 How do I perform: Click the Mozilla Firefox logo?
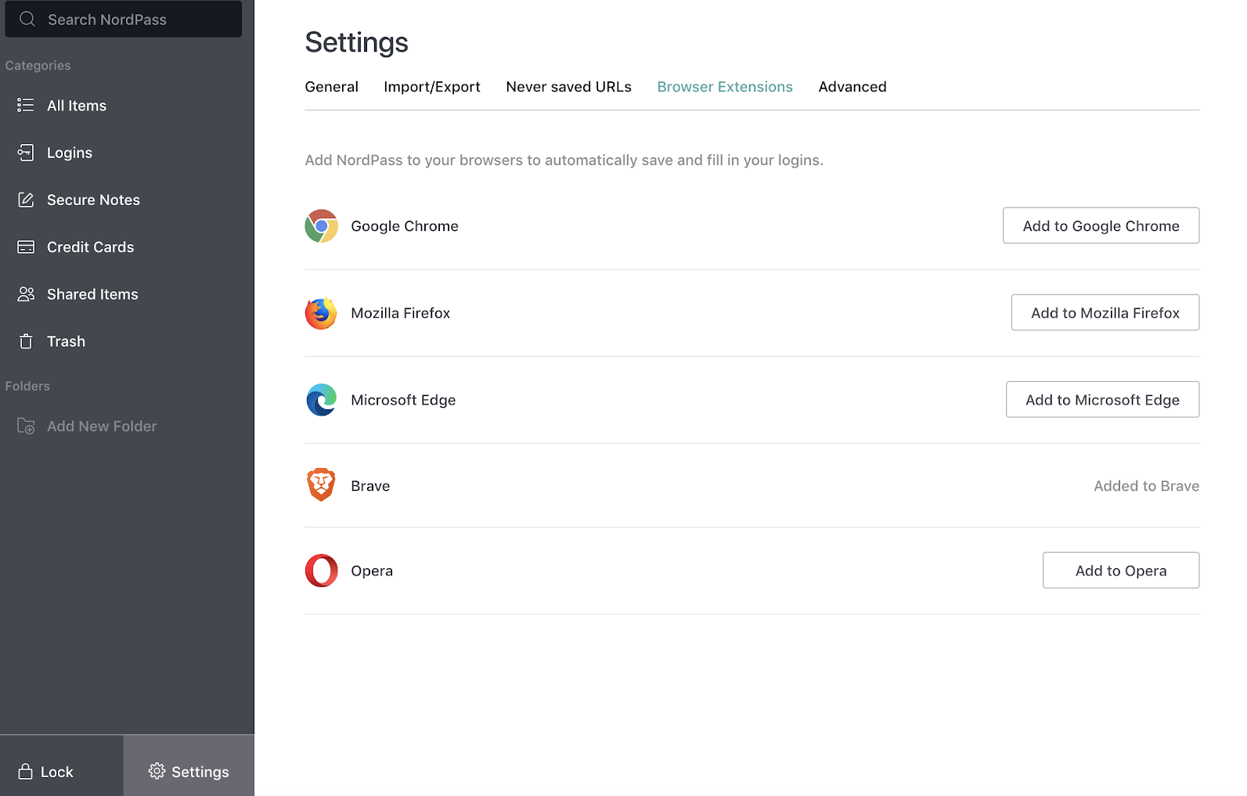(x=321, y=313)
